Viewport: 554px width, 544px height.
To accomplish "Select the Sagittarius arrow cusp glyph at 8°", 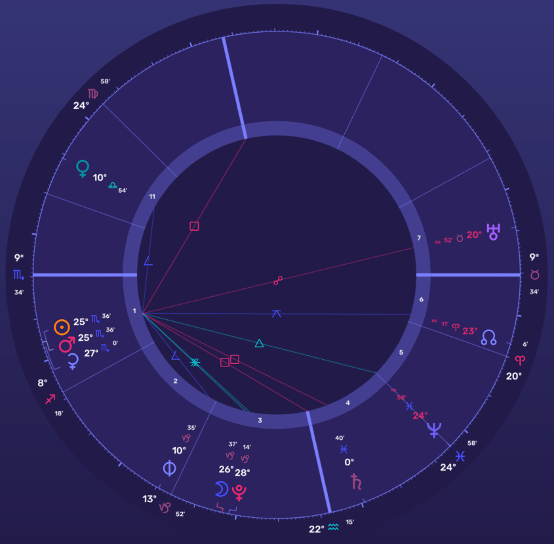I will click(50, 398).
